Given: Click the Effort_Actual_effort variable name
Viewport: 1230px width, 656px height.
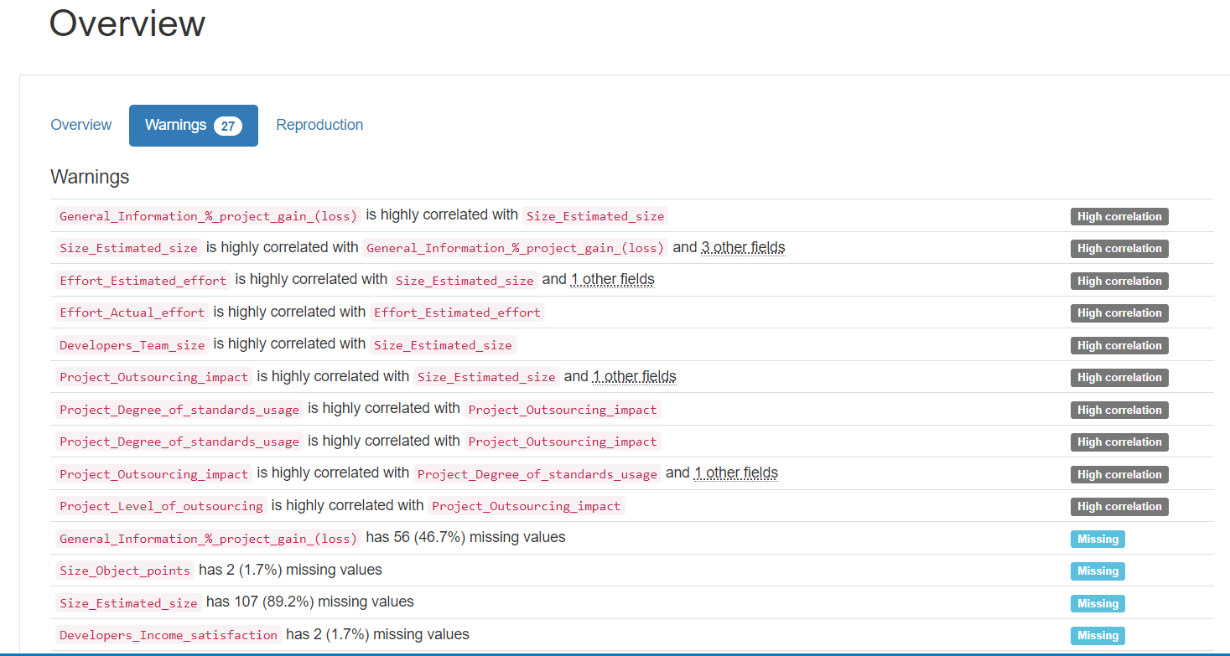Looking at the screenshot, I should pos(132,313).
